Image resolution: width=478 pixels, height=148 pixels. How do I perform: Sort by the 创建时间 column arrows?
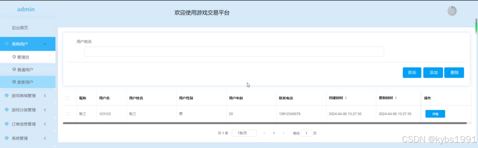pos(346,98)
